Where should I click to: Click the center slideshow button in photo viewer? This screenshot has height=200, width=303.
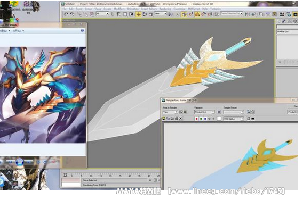(20, 162)
